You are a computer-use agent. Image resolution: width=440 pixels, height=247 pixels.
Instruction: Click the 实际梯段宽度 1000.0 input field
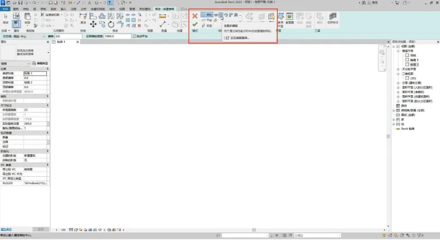coord(117,36)
